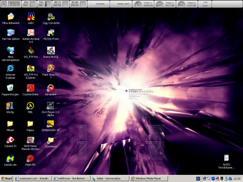The width and height of the screenshot is (243, 182).
Task: Click the SV language indicator
Action: [198, 179]
